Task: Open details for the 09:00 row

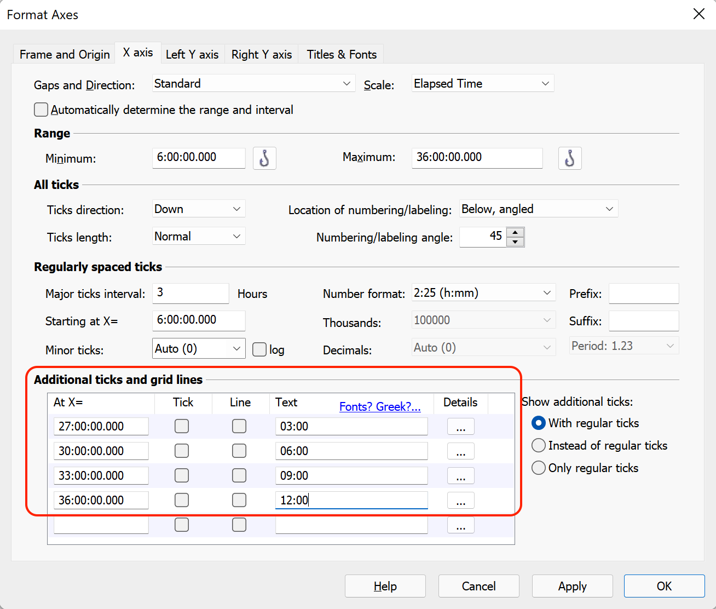Action: pos(461,476)
